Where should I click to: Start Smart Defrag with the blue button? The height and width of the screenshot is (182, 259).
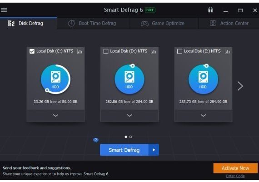point(124,150)
